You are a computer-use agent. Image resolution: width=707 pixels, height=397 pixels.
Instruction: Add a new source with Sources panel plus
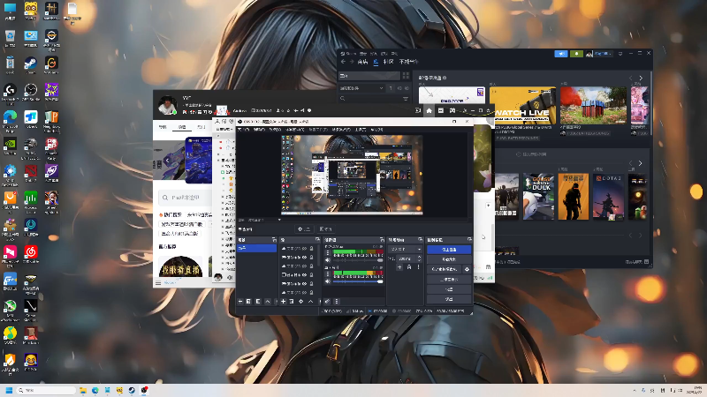[x=283, y=302]
